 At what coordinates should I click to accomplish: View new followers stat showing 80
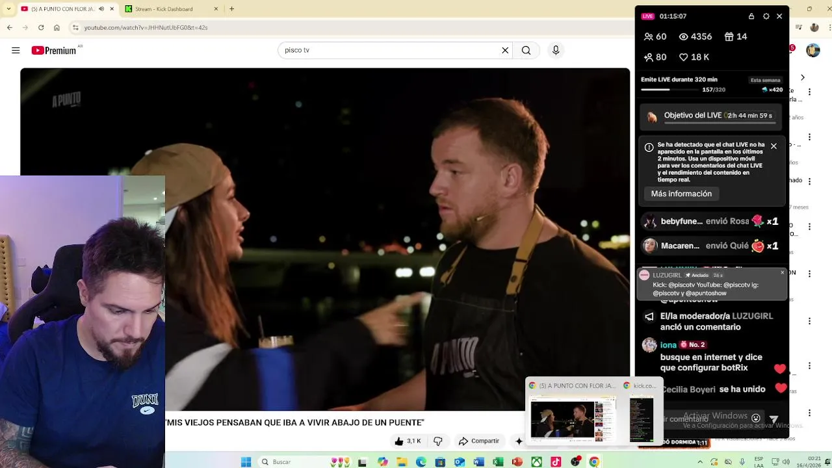point(655,57)
